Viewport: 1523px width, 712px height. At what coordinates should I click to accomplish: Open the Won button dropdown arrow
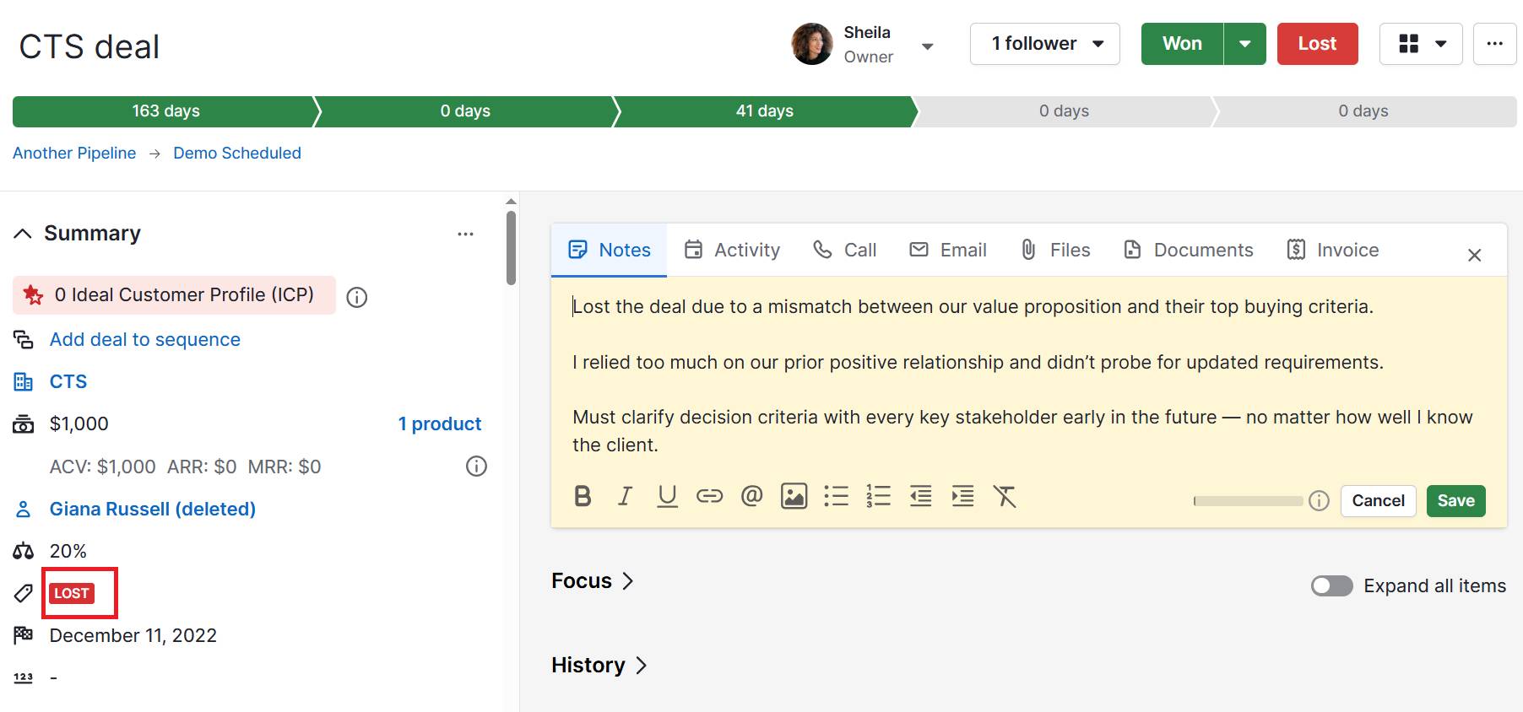pyautogui.click(x=1244, y=44)
